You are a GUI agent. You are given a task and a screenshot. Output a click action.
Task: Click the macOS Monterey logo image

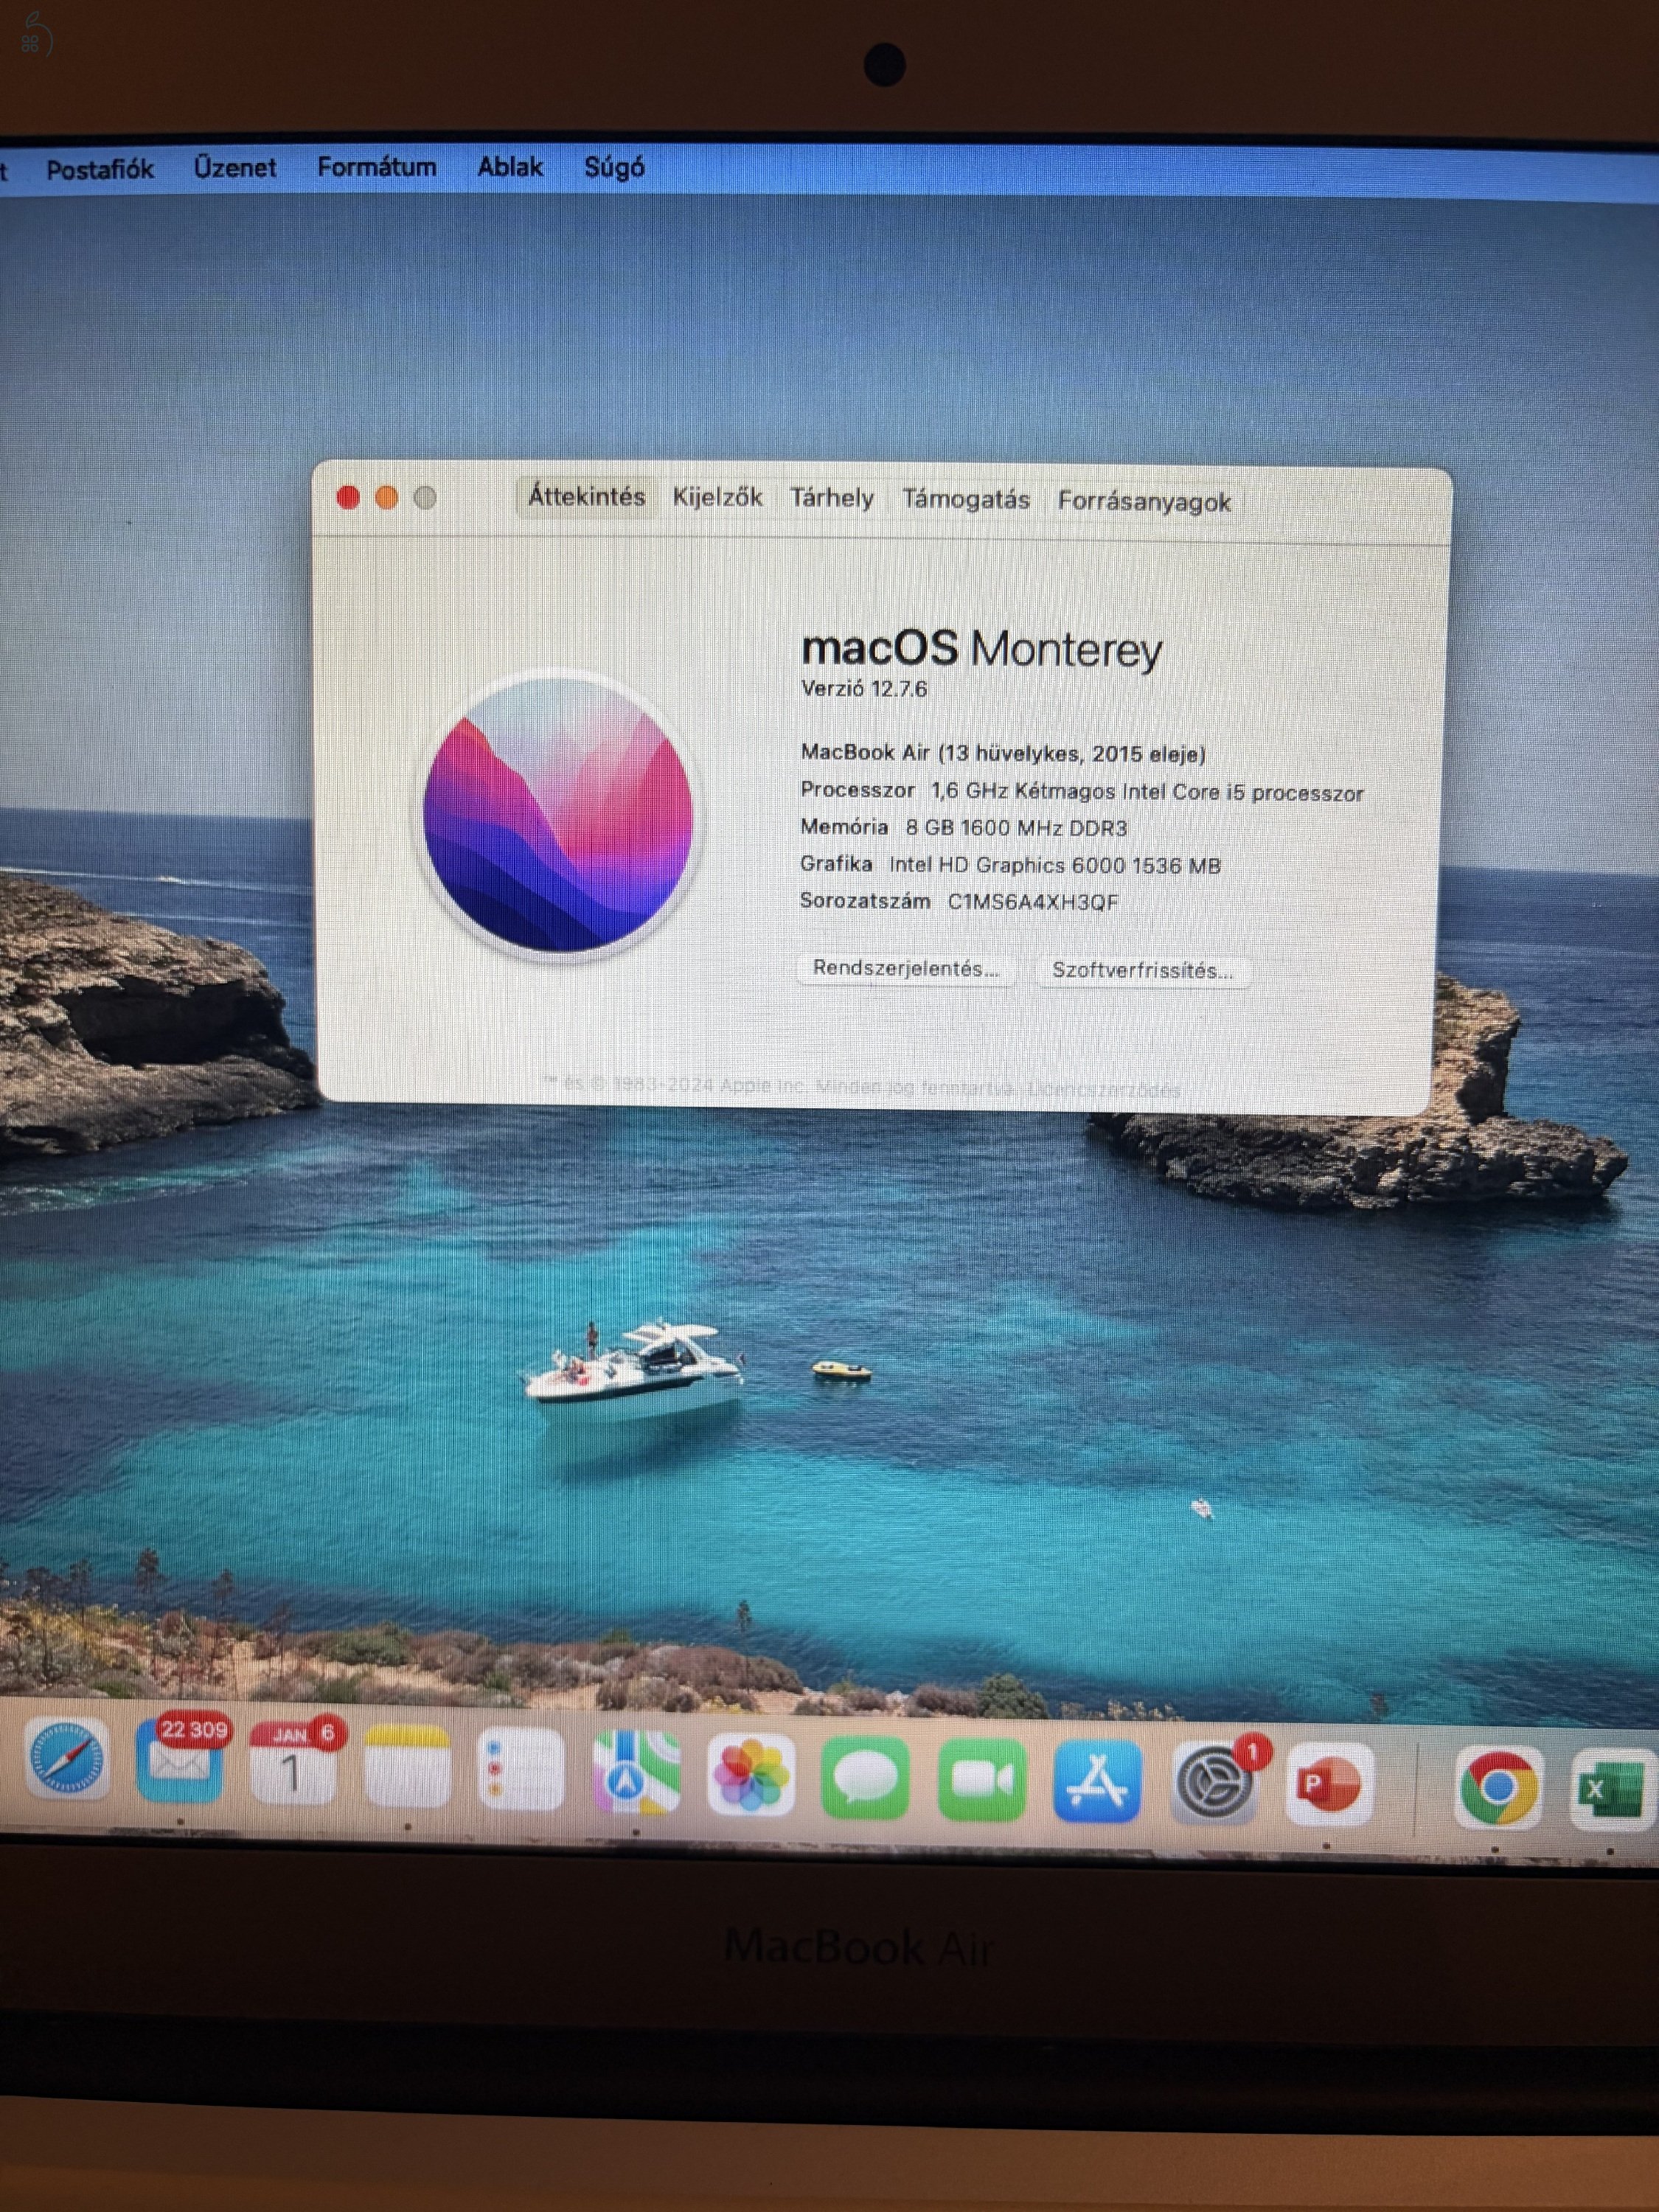[x=558, y=814]
